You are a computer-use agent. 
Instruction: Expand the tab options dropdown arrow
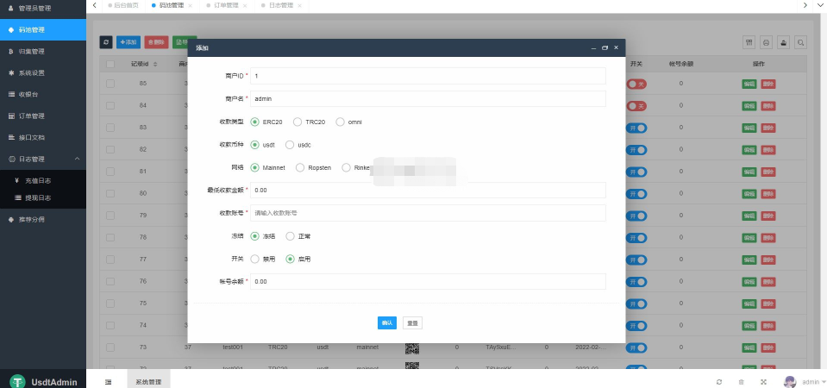[x=818, y=5]
